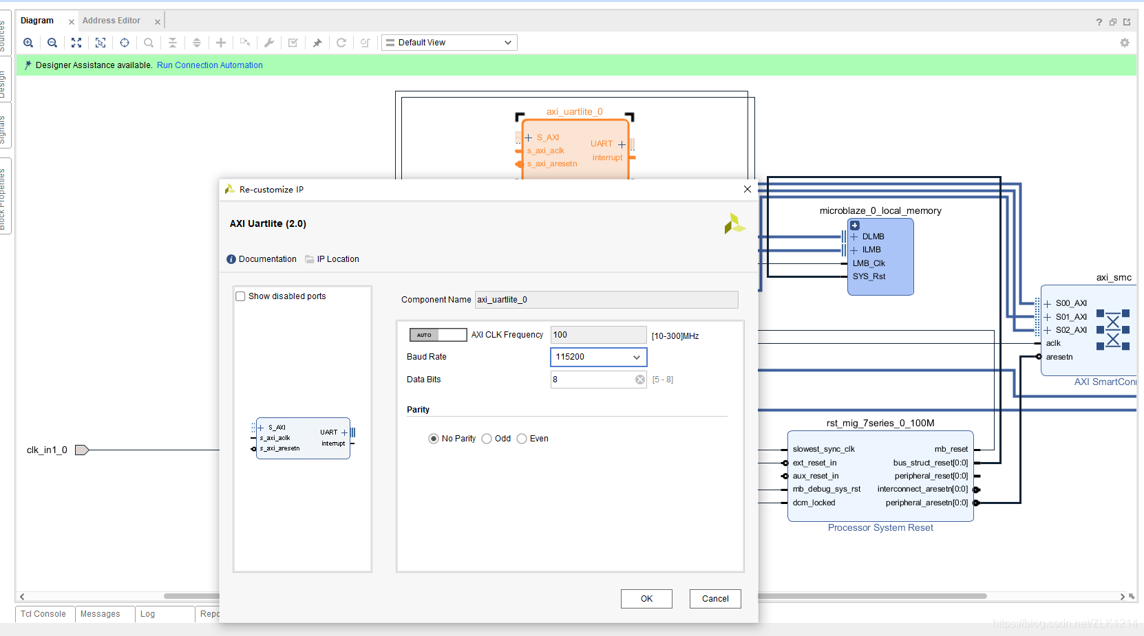Toggle Show disabled ports checkbox
The image size is (1144, 636).
click(x=240, y=296)
